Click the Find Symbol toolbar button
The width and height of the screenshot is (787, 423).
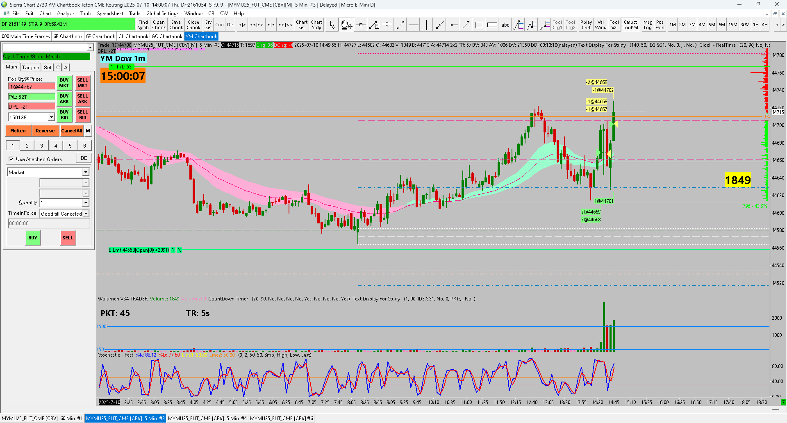(143, 25)
